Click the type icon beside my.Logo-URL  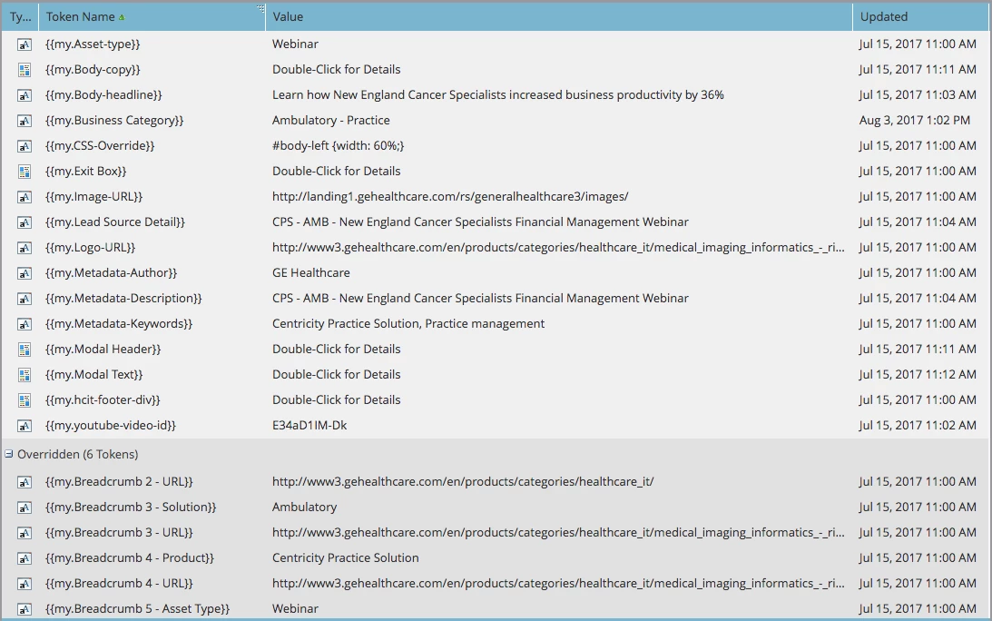tap(24, 248)
